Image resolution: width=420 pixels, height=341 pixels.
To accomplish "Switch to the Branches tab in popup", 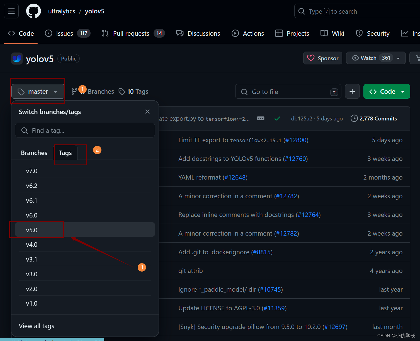I will pos(34,153).
